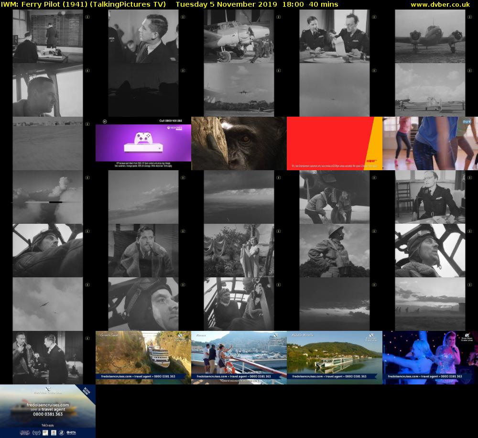Click the NOW logo in the red advert
The image size is (478, 438).
(371, 161)
